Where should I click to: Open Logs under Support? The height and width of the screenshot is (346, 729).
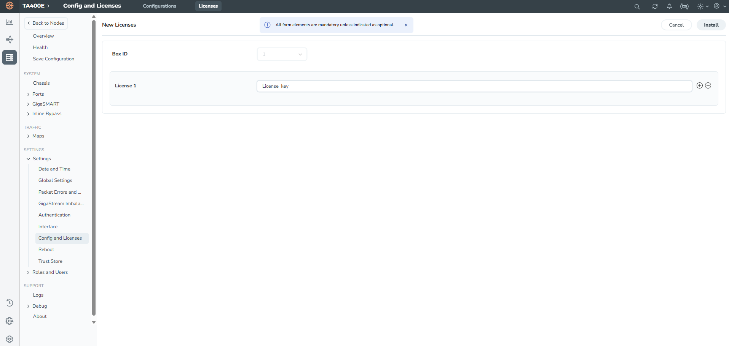(x=38, y=295)
